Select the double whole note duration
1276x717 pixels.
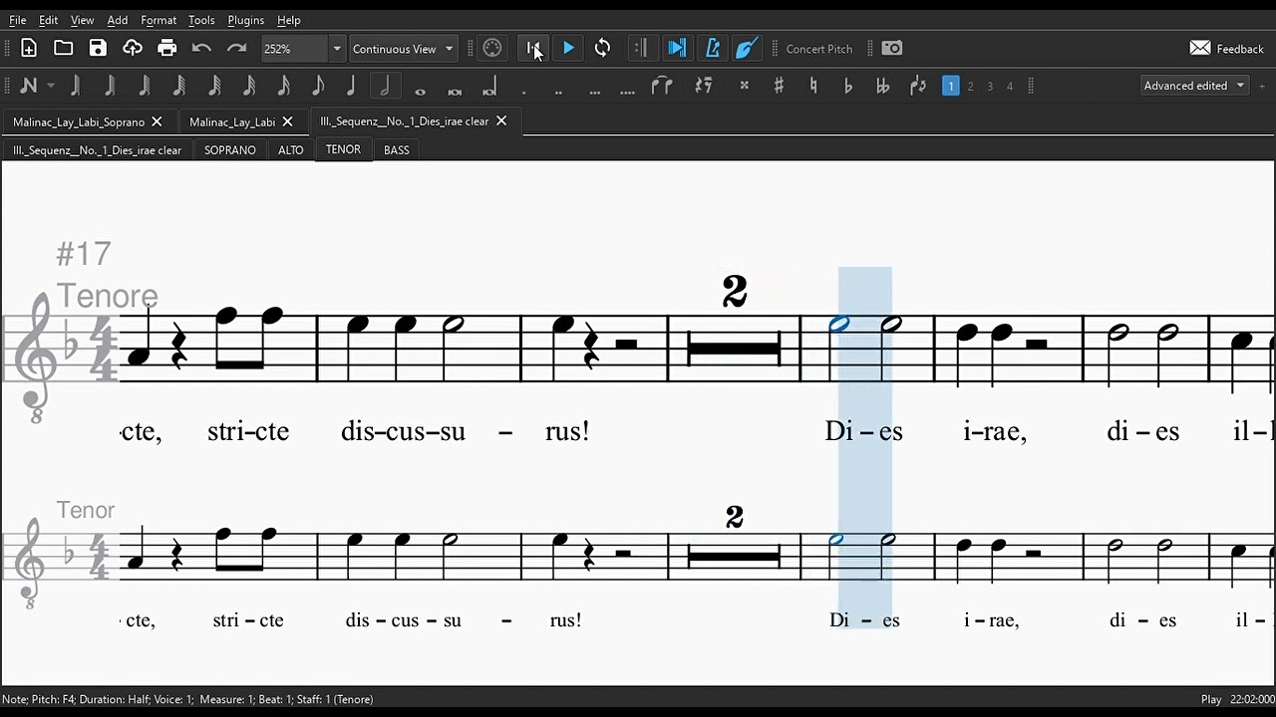click(x=455, y=91)
